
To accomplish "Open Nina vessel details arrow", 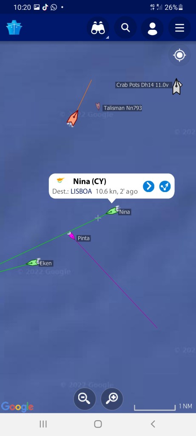I will click(x=148, y=186).
